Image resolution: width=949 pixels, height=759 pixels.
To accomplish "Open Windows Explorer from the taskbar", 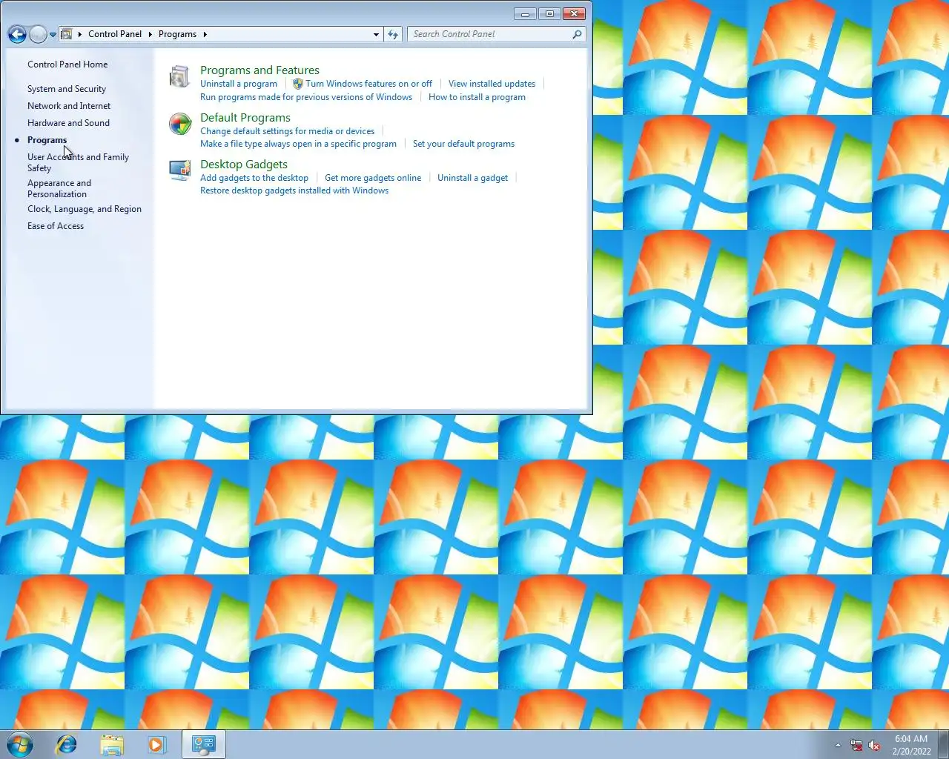I will click(x=112, y=744).
